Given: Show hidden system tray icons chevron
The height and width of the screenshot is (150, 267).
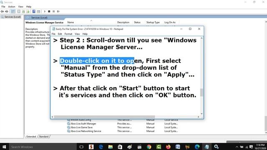Looking at the screenshot, I should 237,147.
